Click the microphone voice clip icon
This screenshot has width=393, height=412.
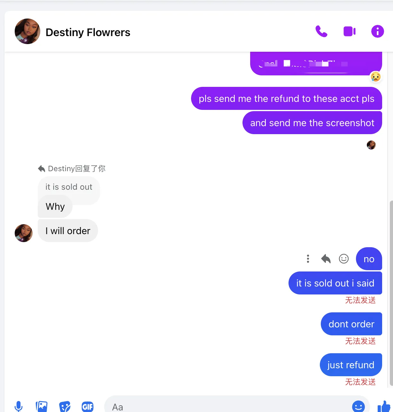coord(19,407)
